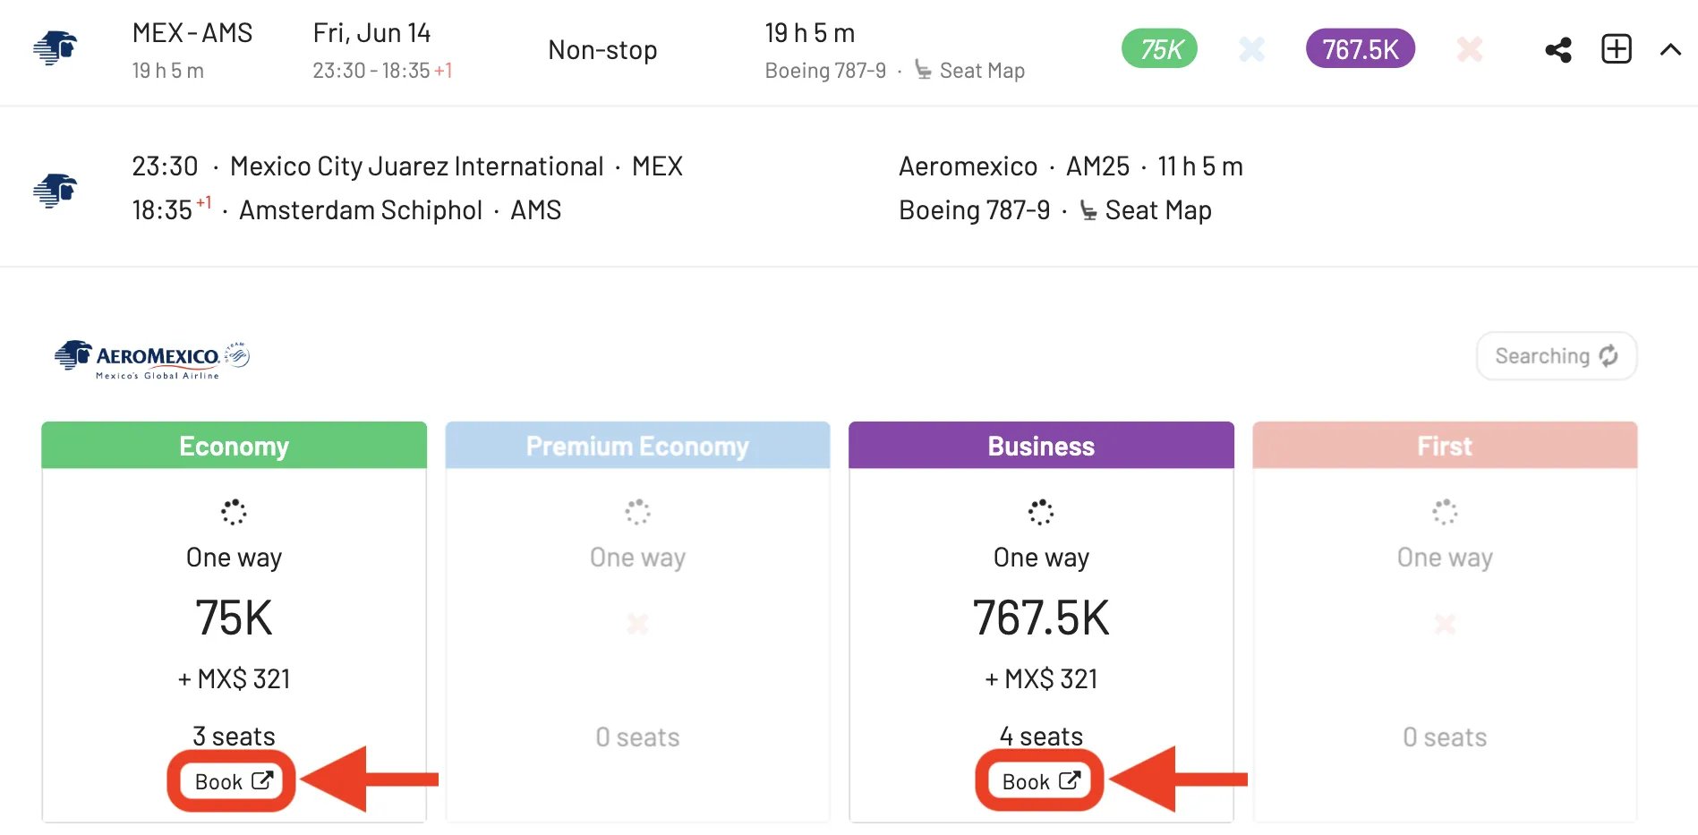The width and height of the screenshot is (1698, 835).
Task: Click the Searching refresh button
Action: pyautogui.click(x=1557, y=356)
